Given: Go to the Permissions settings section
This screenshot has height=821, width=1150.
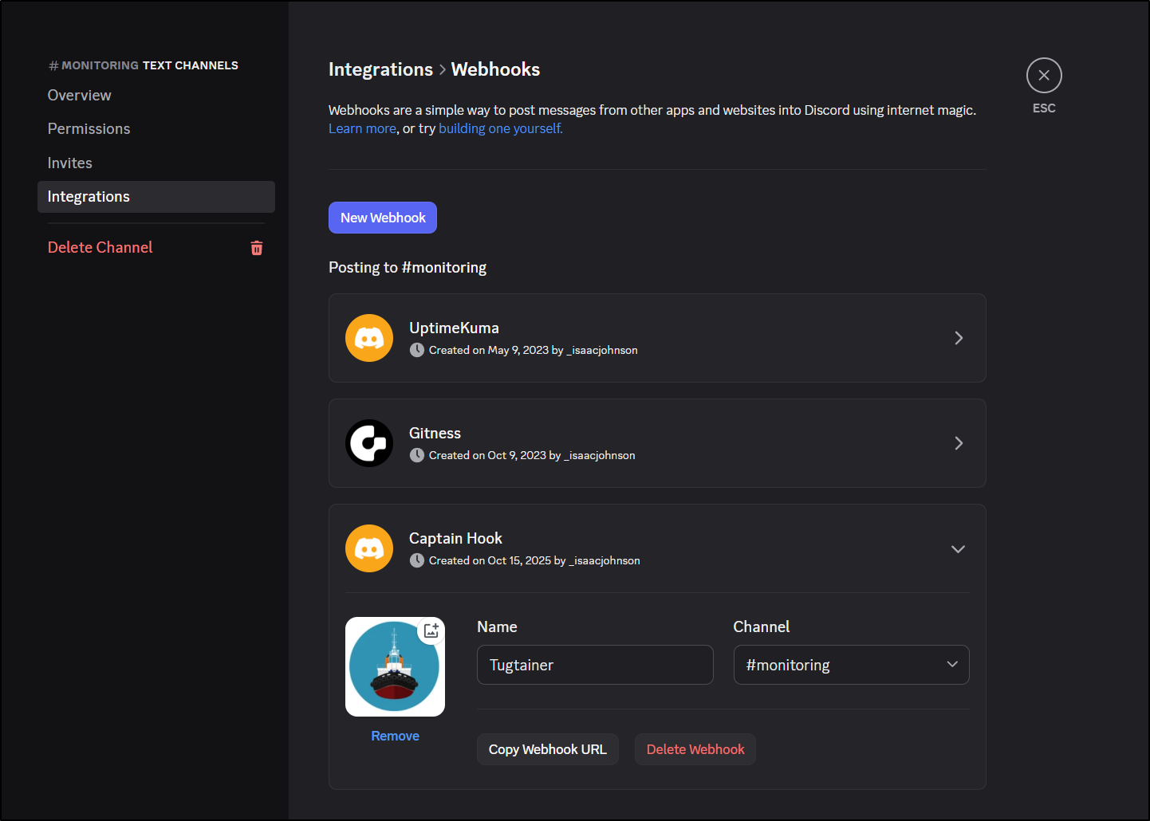Looking at the screenshot, I should [x=89, y=129].
